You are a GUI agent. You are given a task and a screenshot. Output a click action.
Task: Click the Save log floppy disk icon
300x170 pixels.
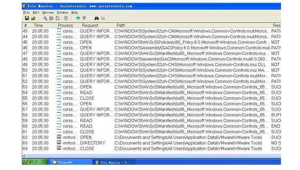27,18
